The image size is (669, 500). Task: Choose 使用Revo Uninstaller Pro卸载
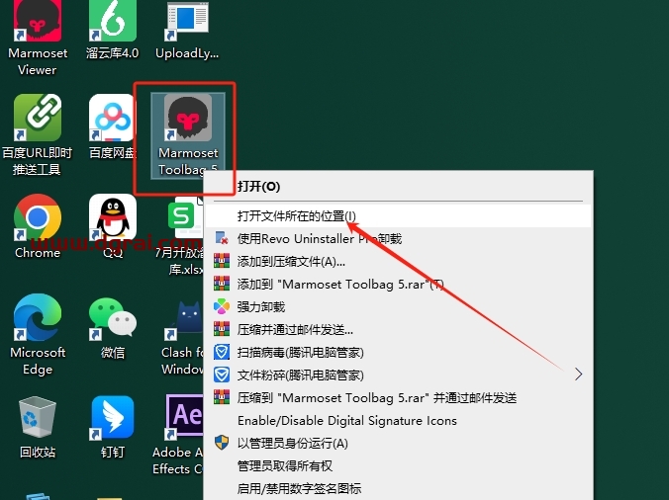pos(399,239)
